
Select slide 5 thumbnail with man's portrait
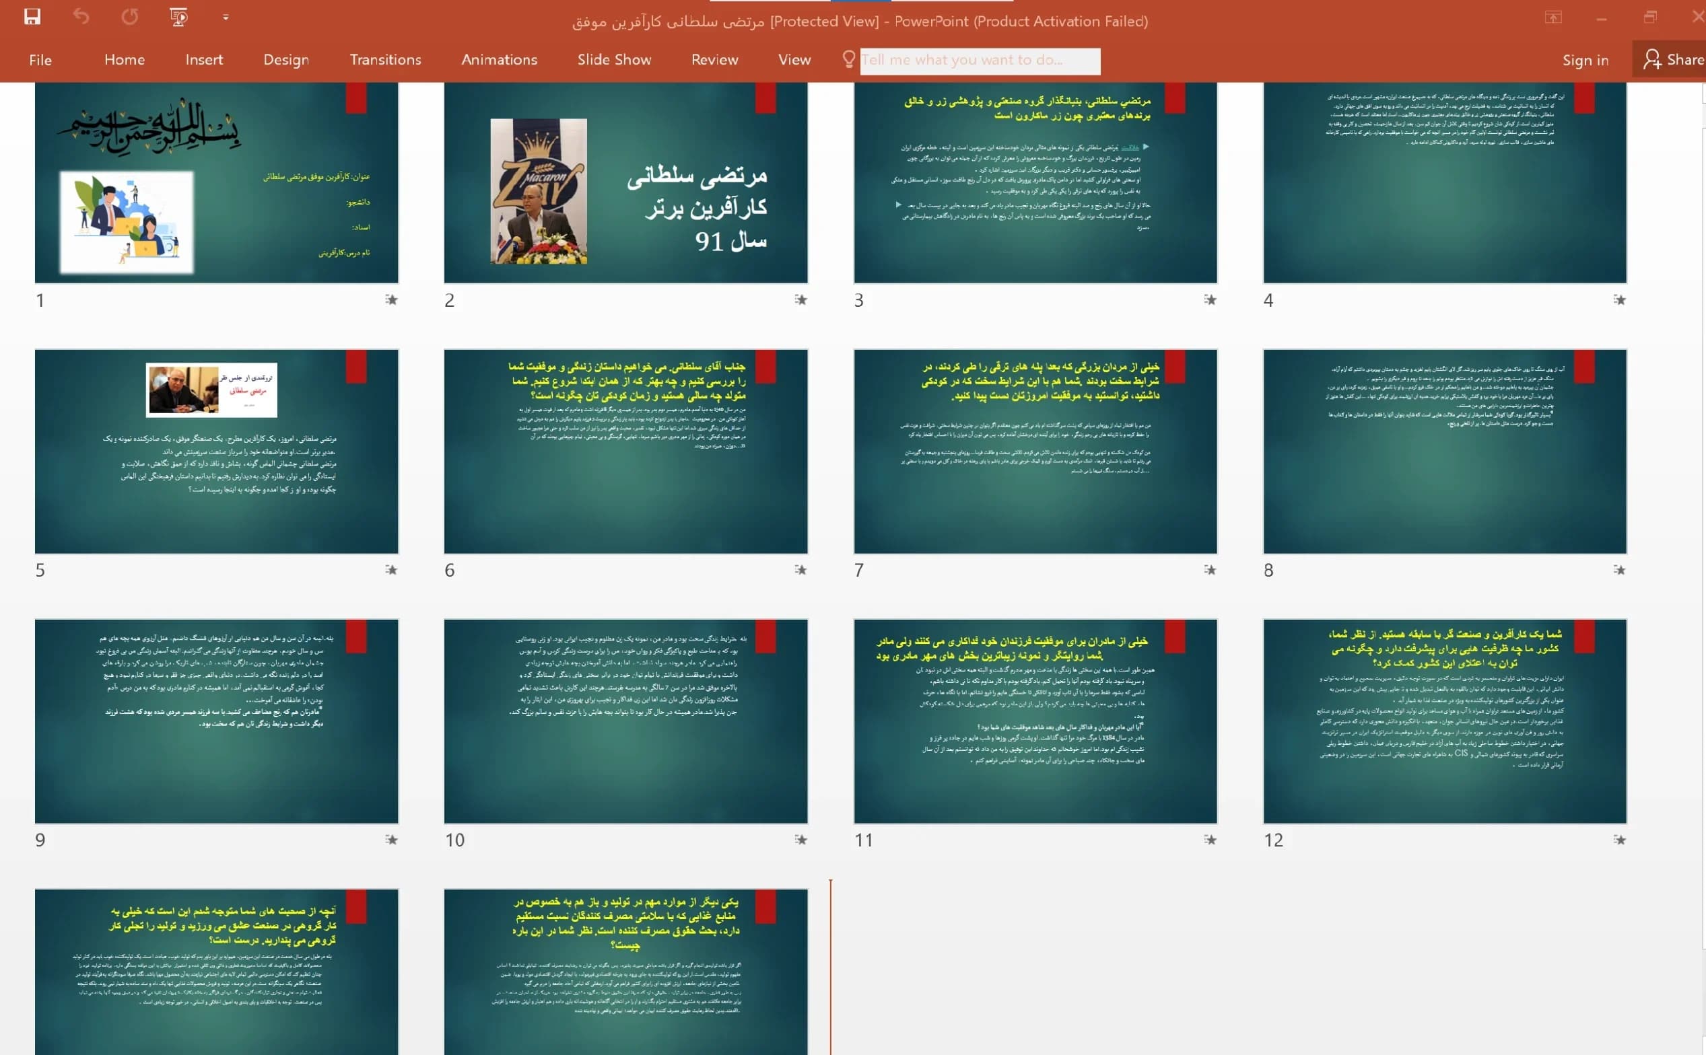point(216,451)
